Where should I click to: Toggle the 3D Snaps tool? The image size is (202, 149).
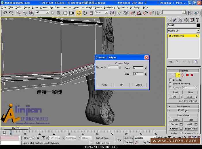[x=133, y=13]
